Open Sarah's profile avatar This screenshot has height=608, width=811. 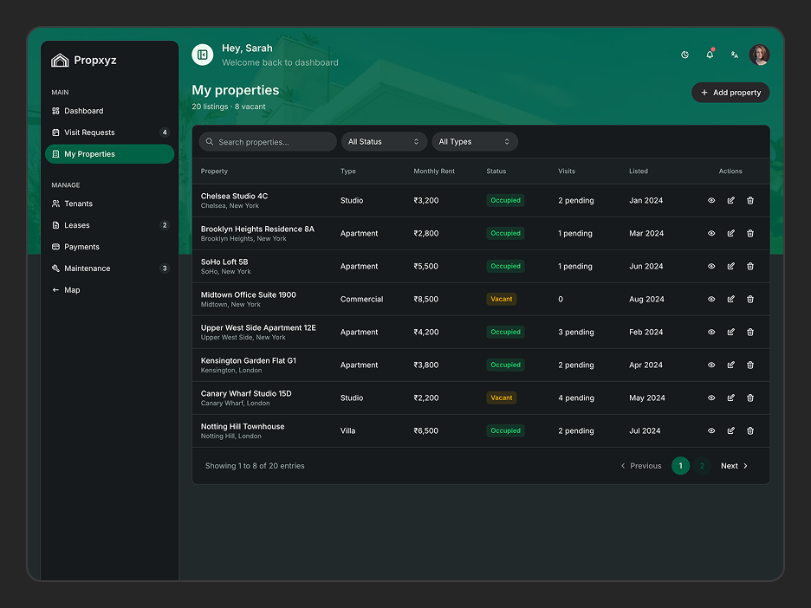coord(759,55)
